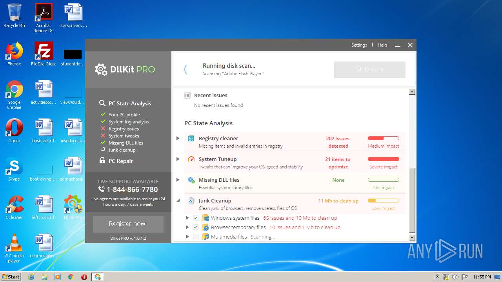Show hidden system tray icons
502x282 pixels.
437,277
